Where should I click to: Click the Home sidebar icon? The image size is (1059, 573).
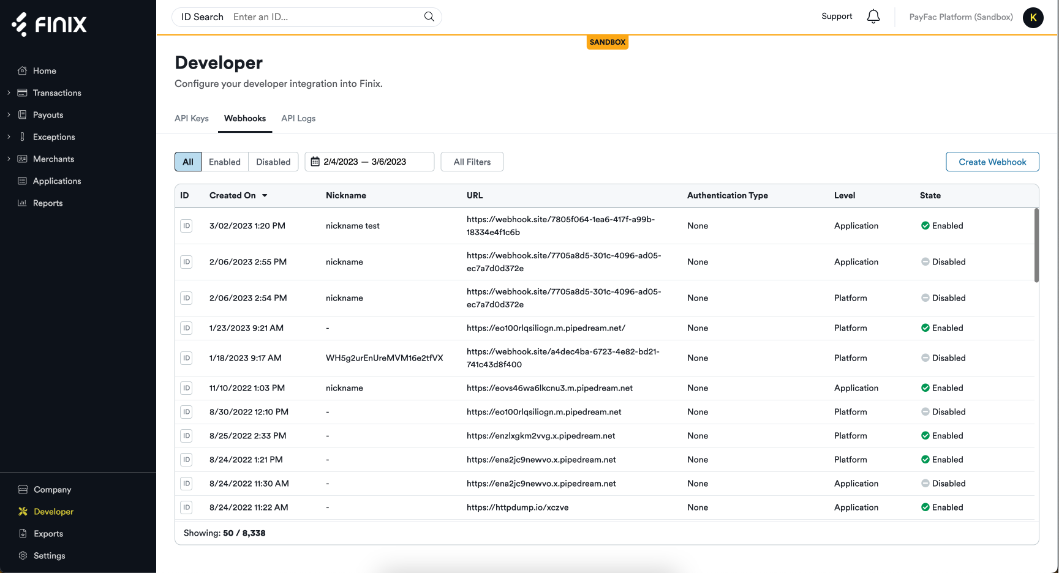[23, 70]
